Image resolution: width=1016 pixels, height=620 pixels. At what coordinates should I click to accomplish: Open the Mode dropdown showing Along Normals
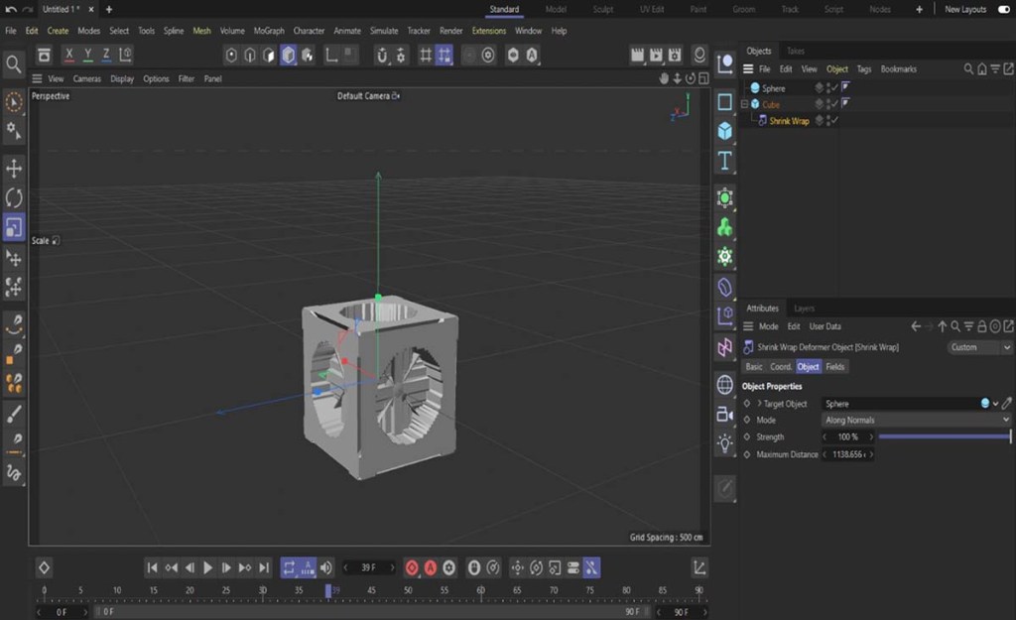916,421
